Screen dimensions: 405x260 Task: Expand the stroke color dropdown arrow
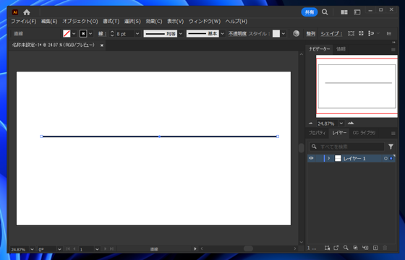[x=90, y=33]
